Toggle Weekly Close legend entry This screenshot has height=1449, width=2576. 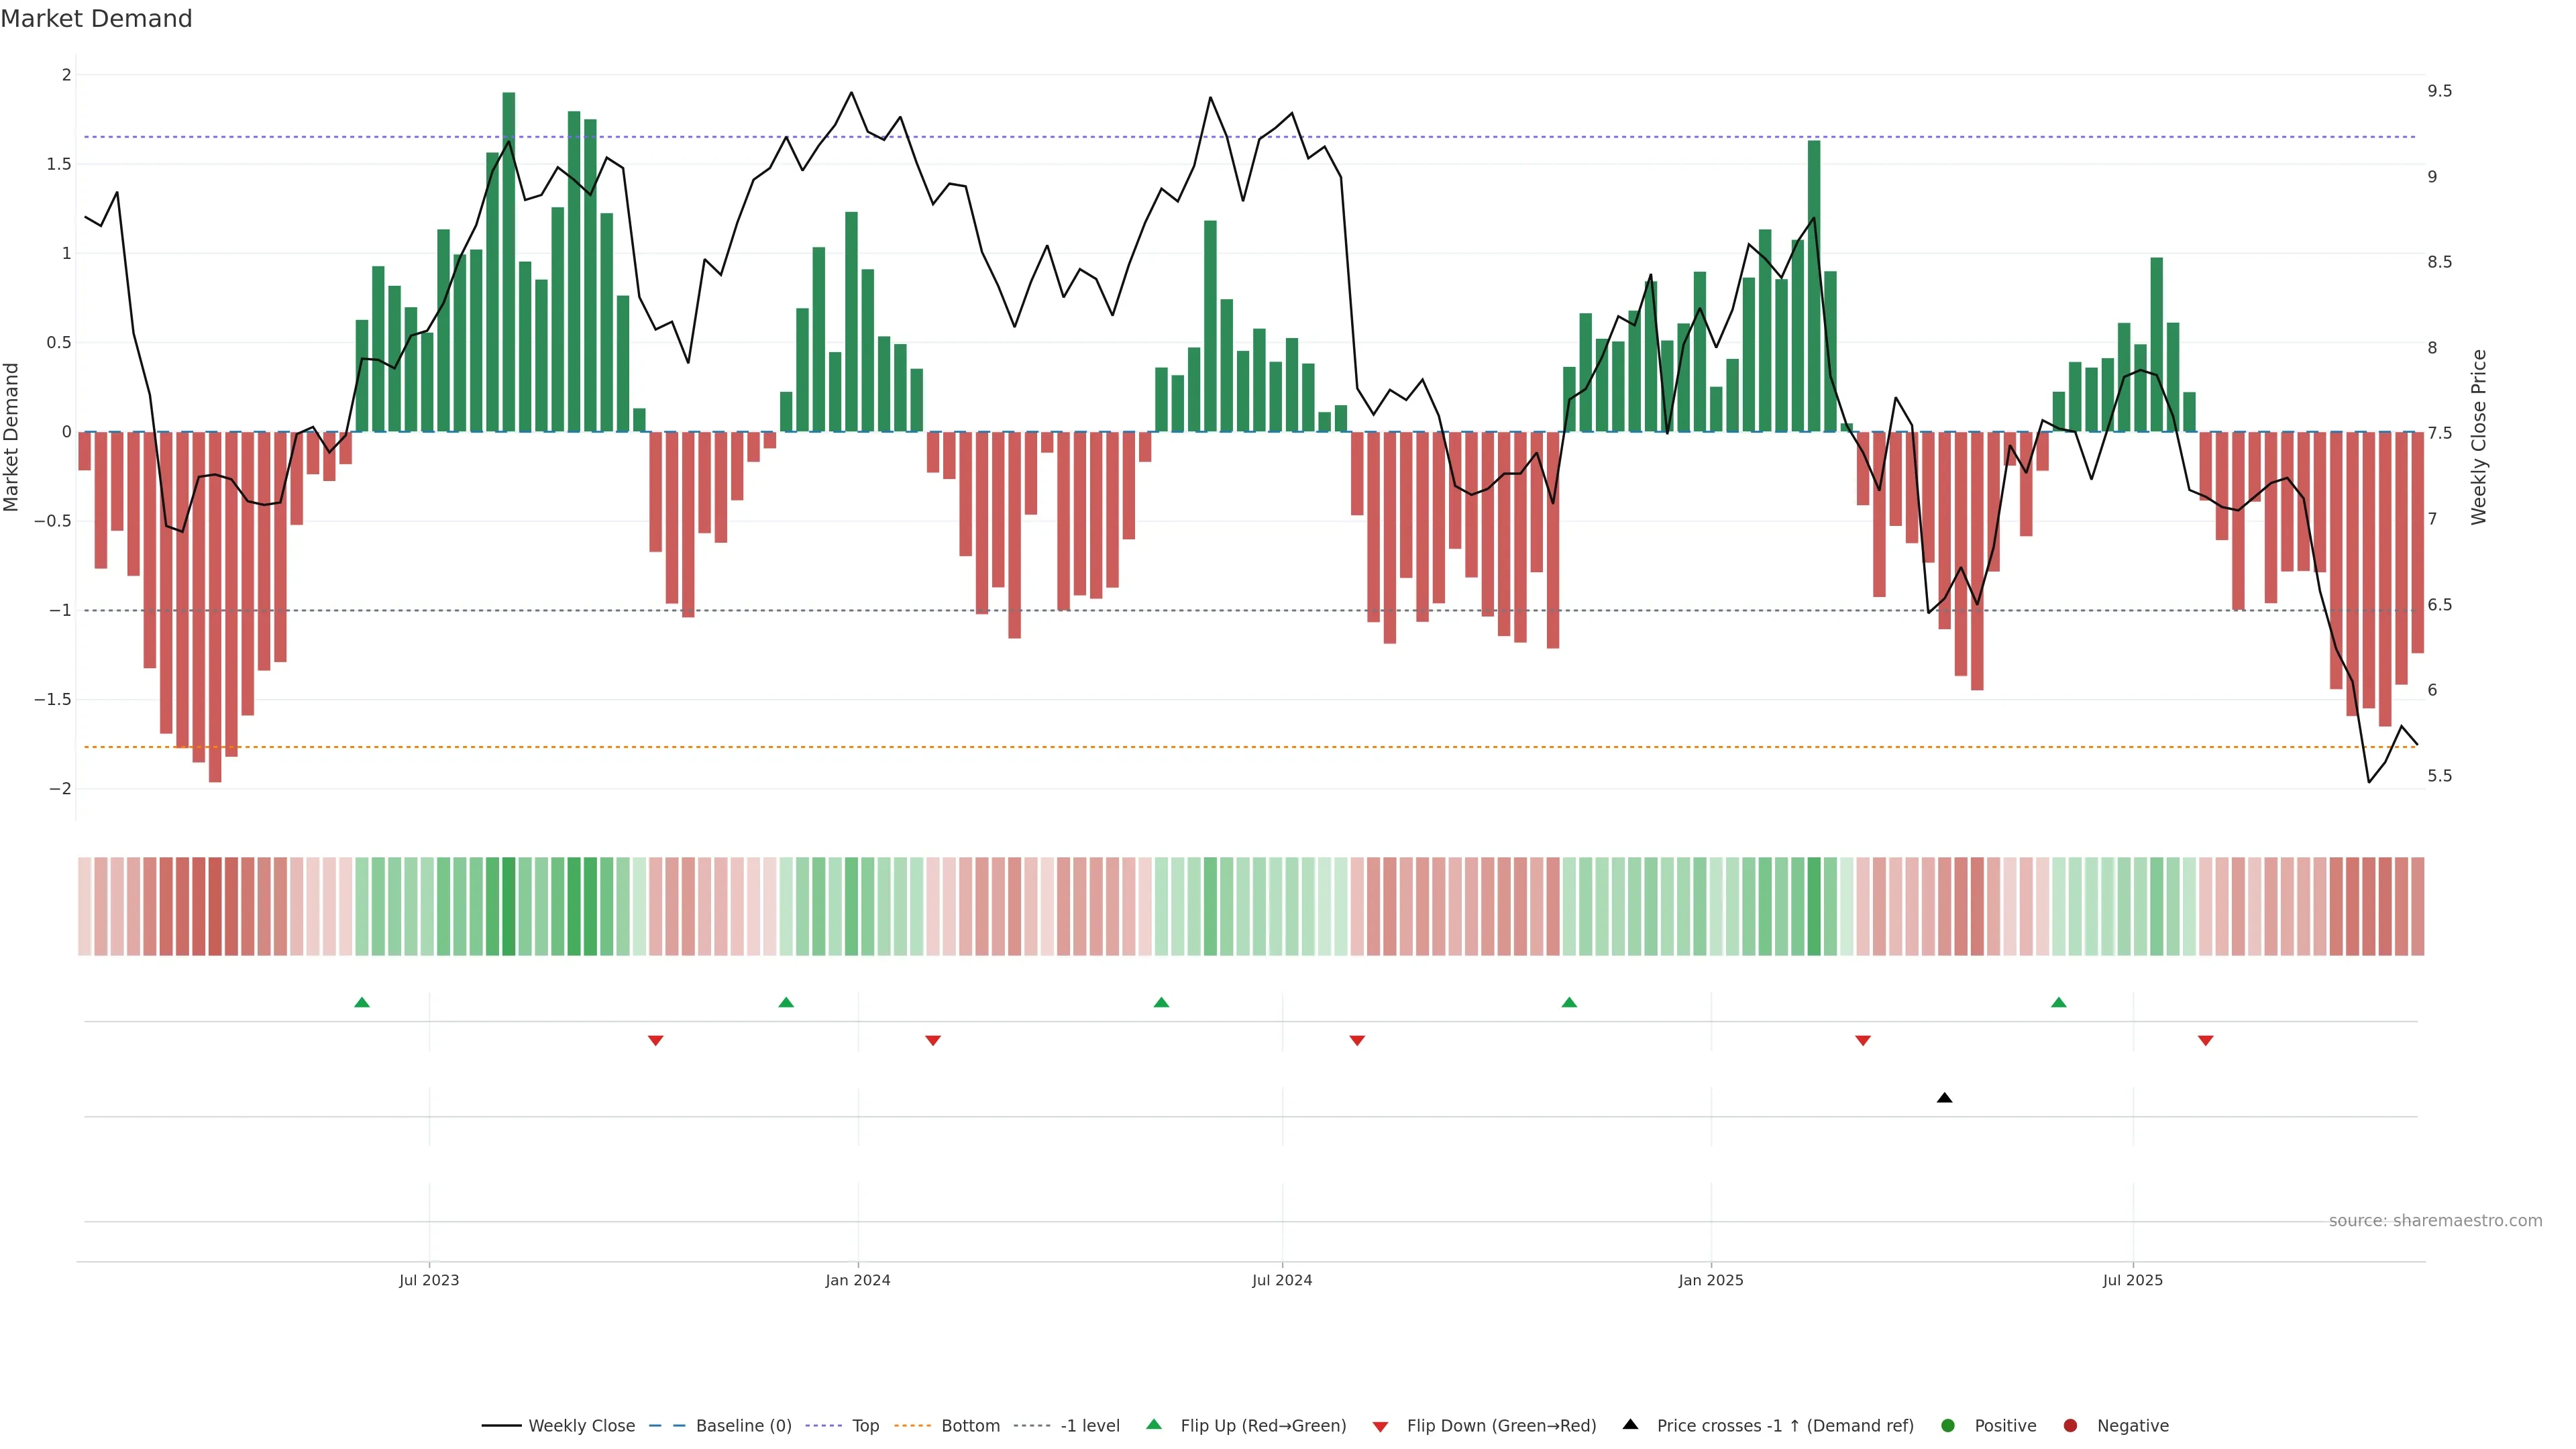[581, 1426]
